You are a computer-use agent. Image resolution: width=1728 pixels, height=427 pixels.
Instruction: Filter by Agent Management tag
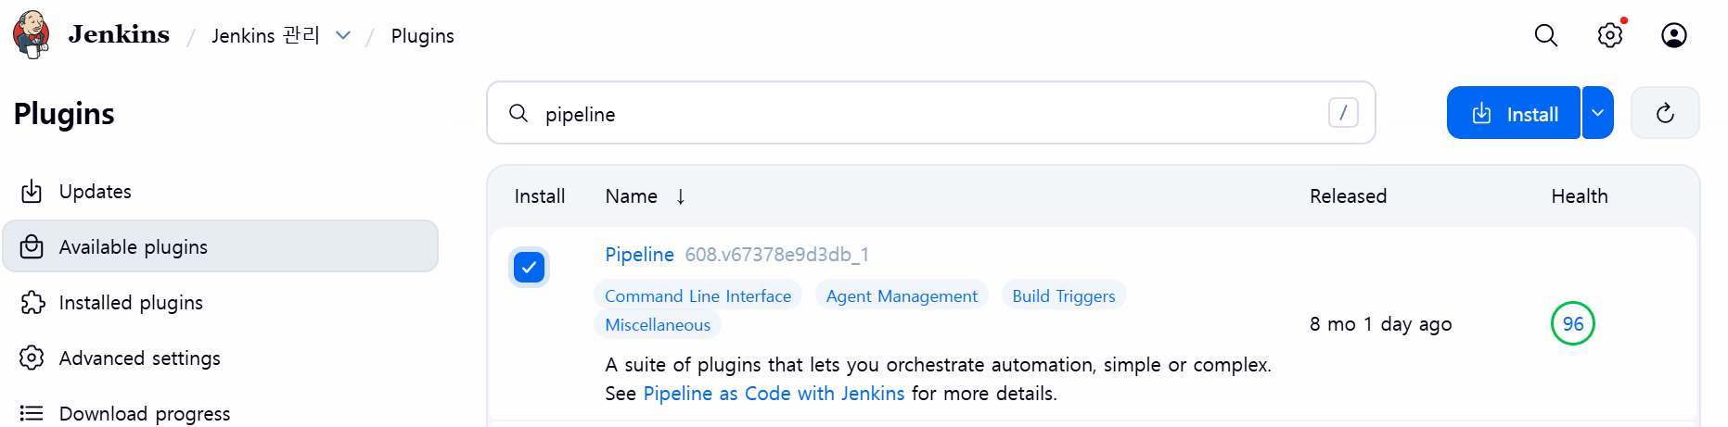point(902,295)
